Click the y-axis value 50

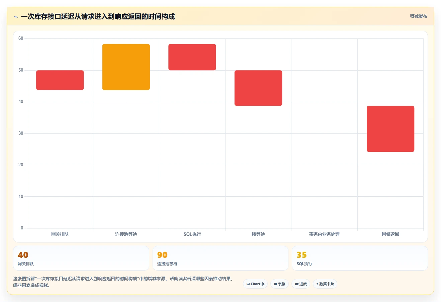(x=21, y=70)
